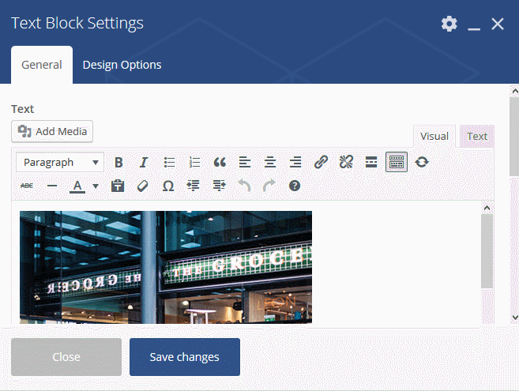Viewport: 519px width, 391px height.
Task: Open the keyboard shortcuts help icon
Action: click(295, 186)
